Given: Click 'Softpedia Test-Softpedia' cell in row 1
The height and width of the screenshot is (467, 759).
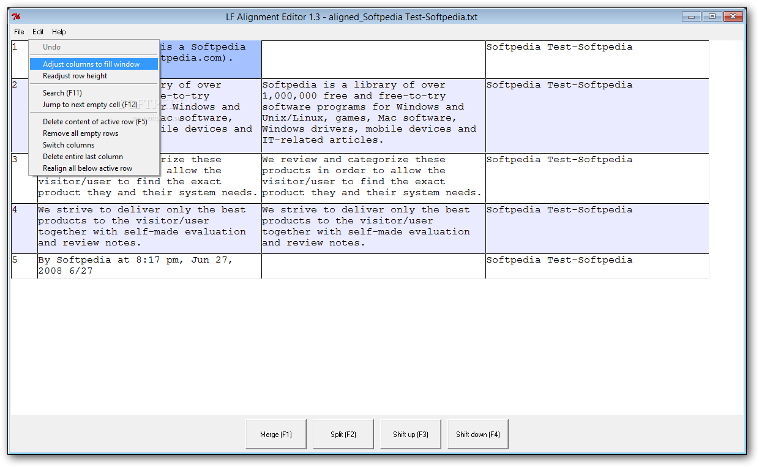Looking at the screenshot, I should (x=597, y=59).
